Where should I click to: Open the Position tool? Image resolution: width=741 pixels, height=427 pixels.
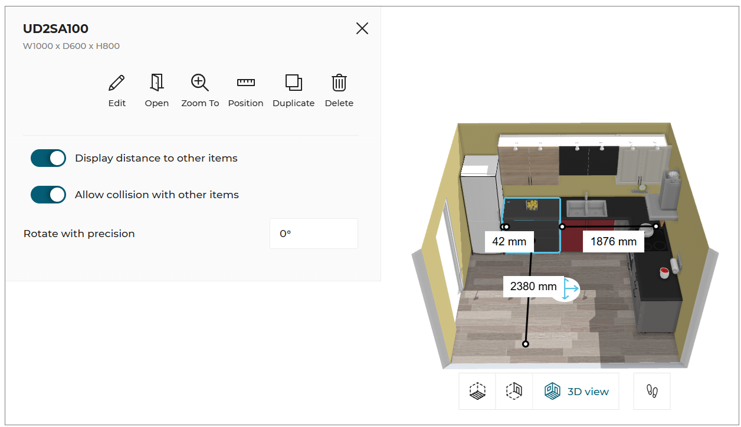pos(245,88)
